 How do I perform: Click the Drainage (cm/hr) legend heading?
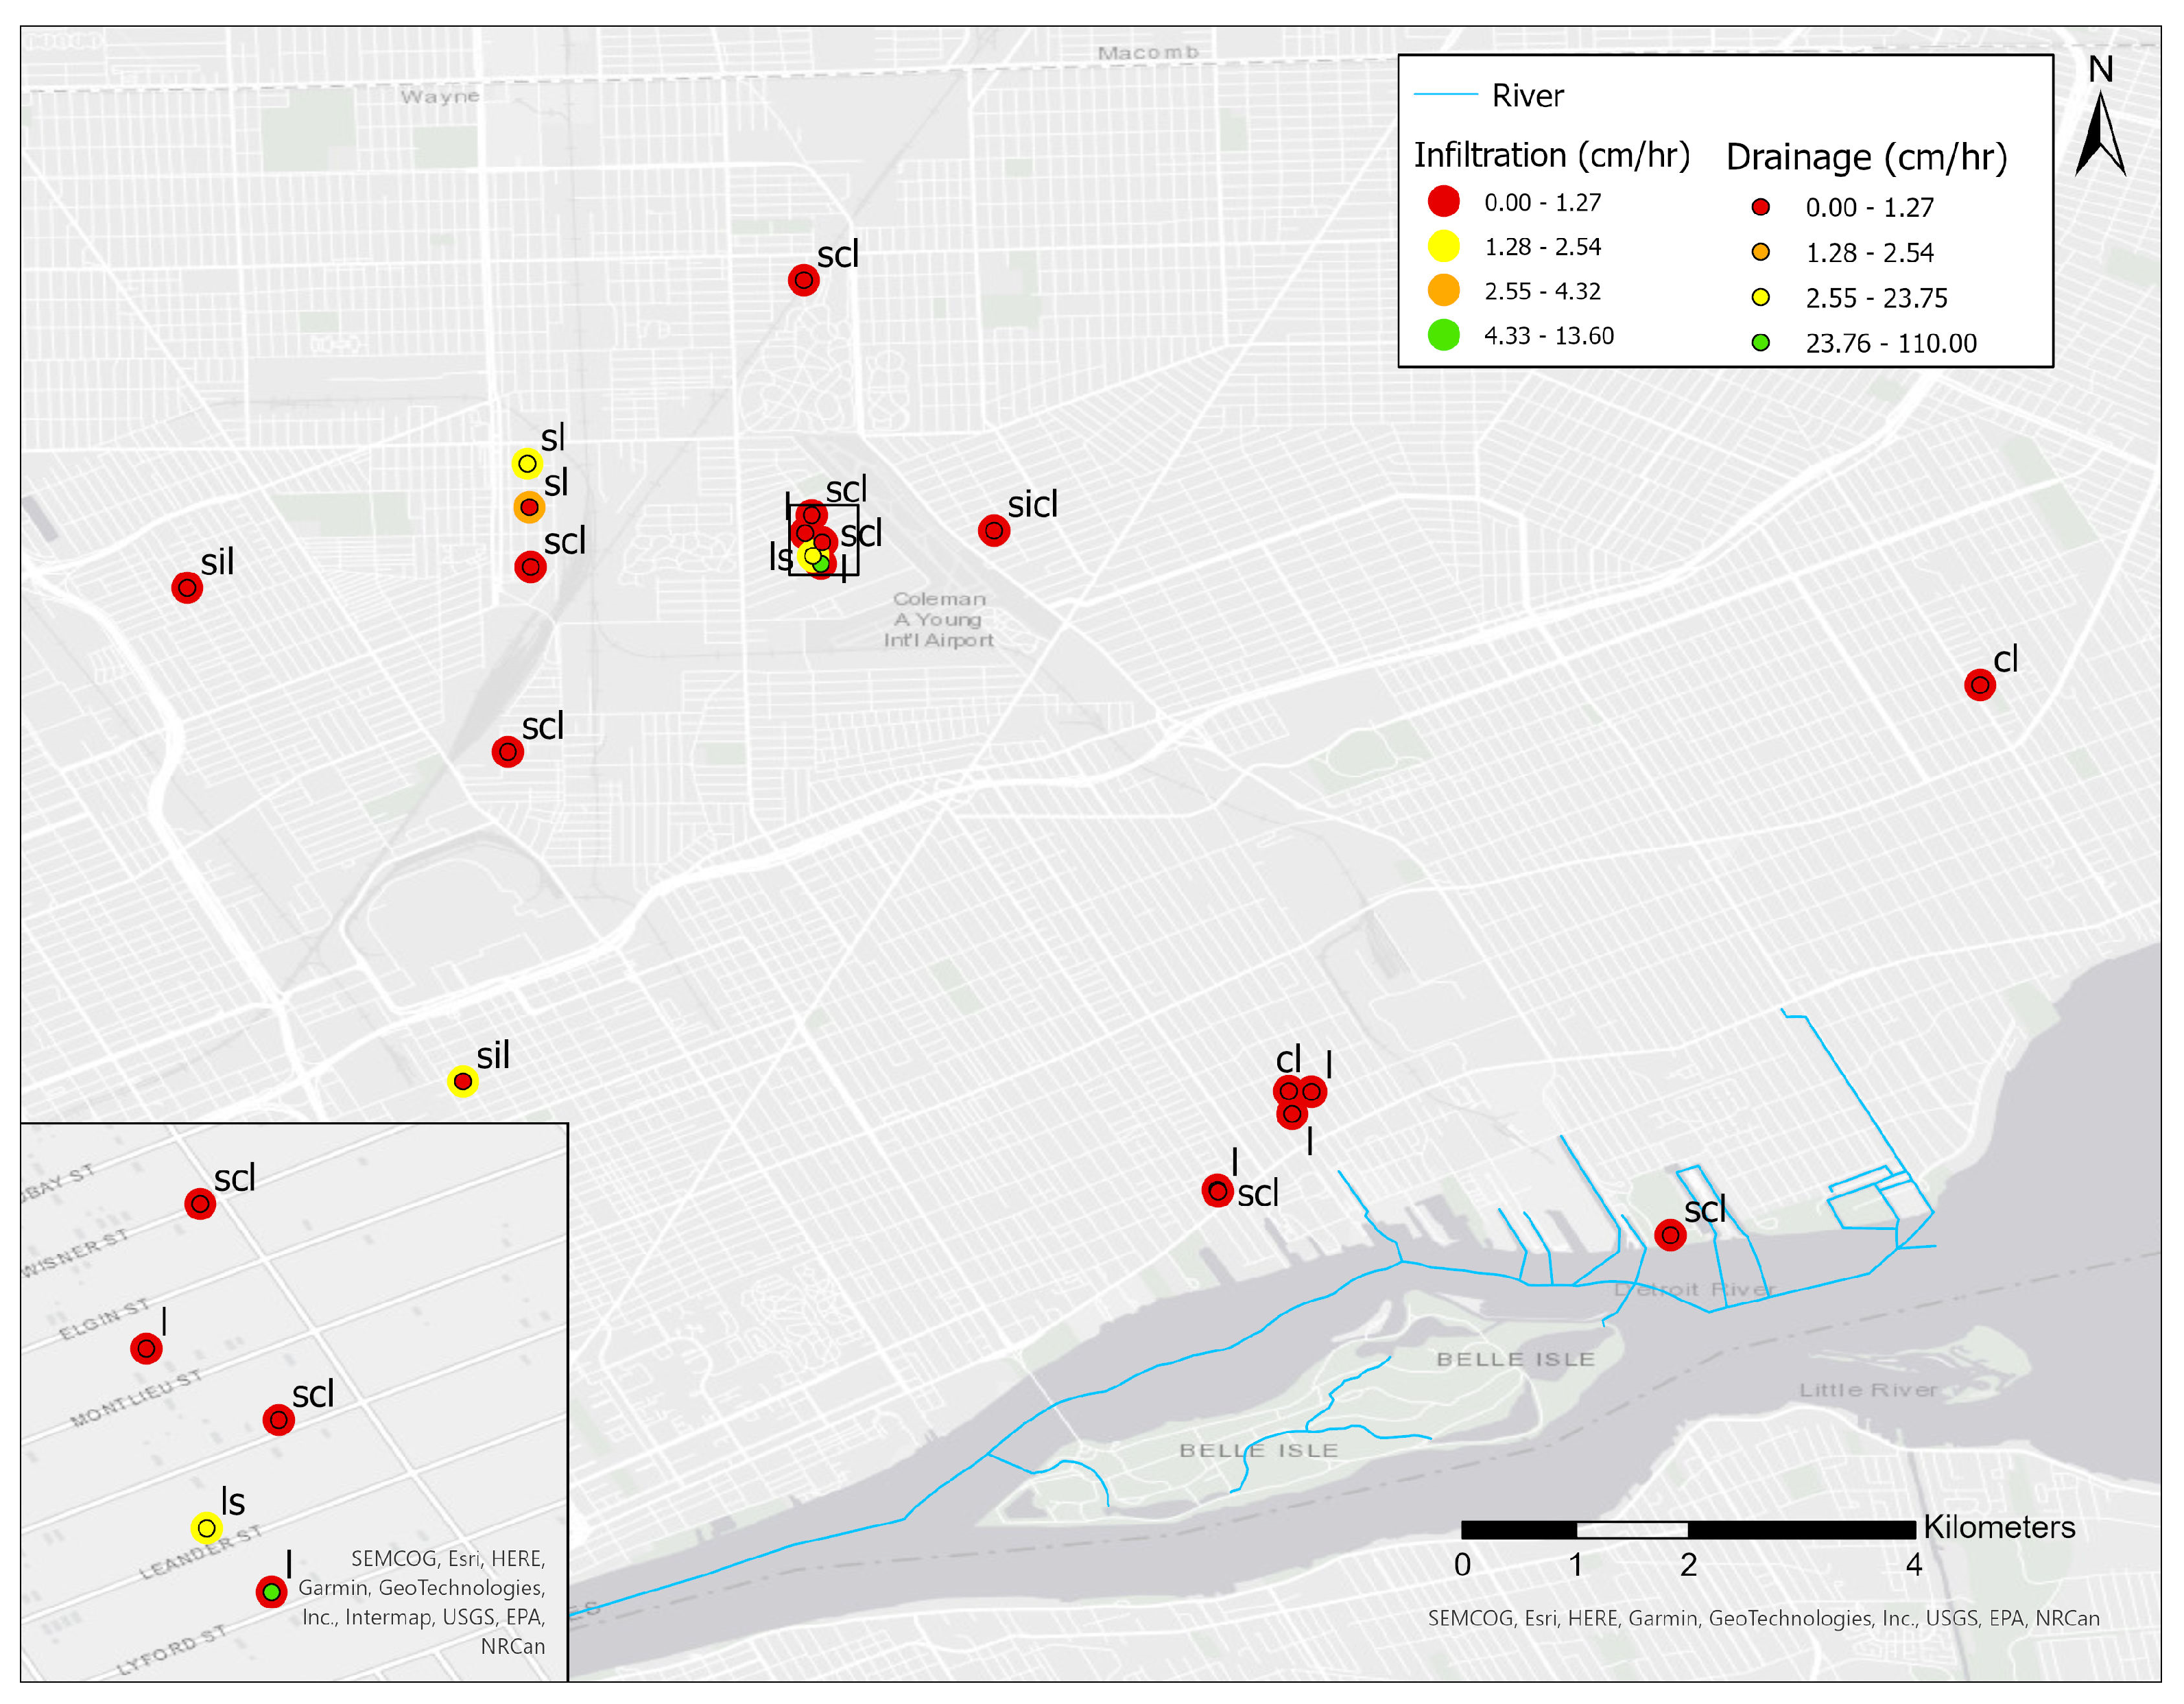point(1866,157)
